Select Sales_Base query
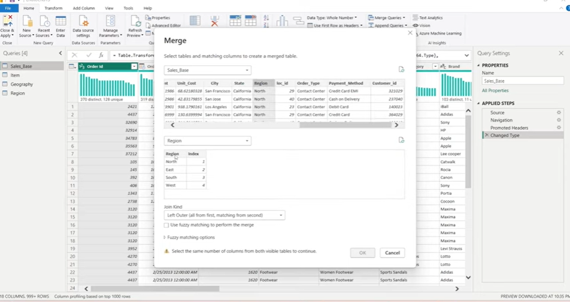Viewport: 570px width, 302px height. coord(32,66)
